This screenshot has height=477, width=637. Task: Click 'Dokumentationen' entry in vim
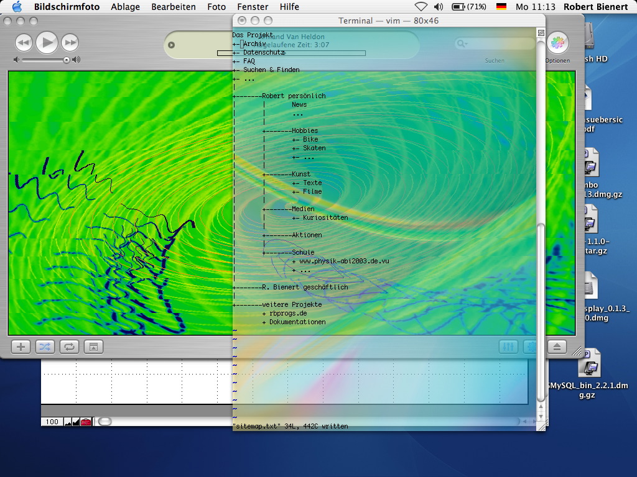(297, 322)
